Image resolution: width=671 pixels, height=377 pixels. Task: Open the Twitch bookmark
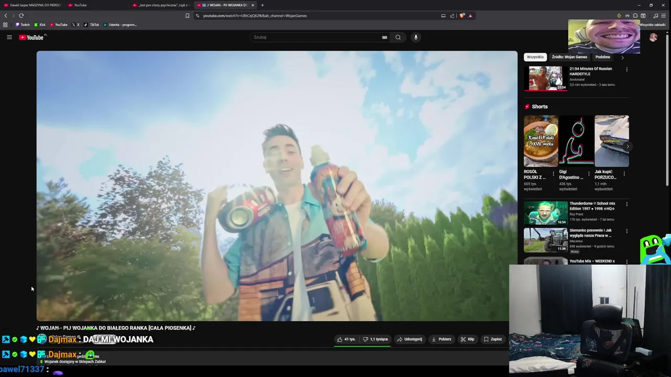23,25
